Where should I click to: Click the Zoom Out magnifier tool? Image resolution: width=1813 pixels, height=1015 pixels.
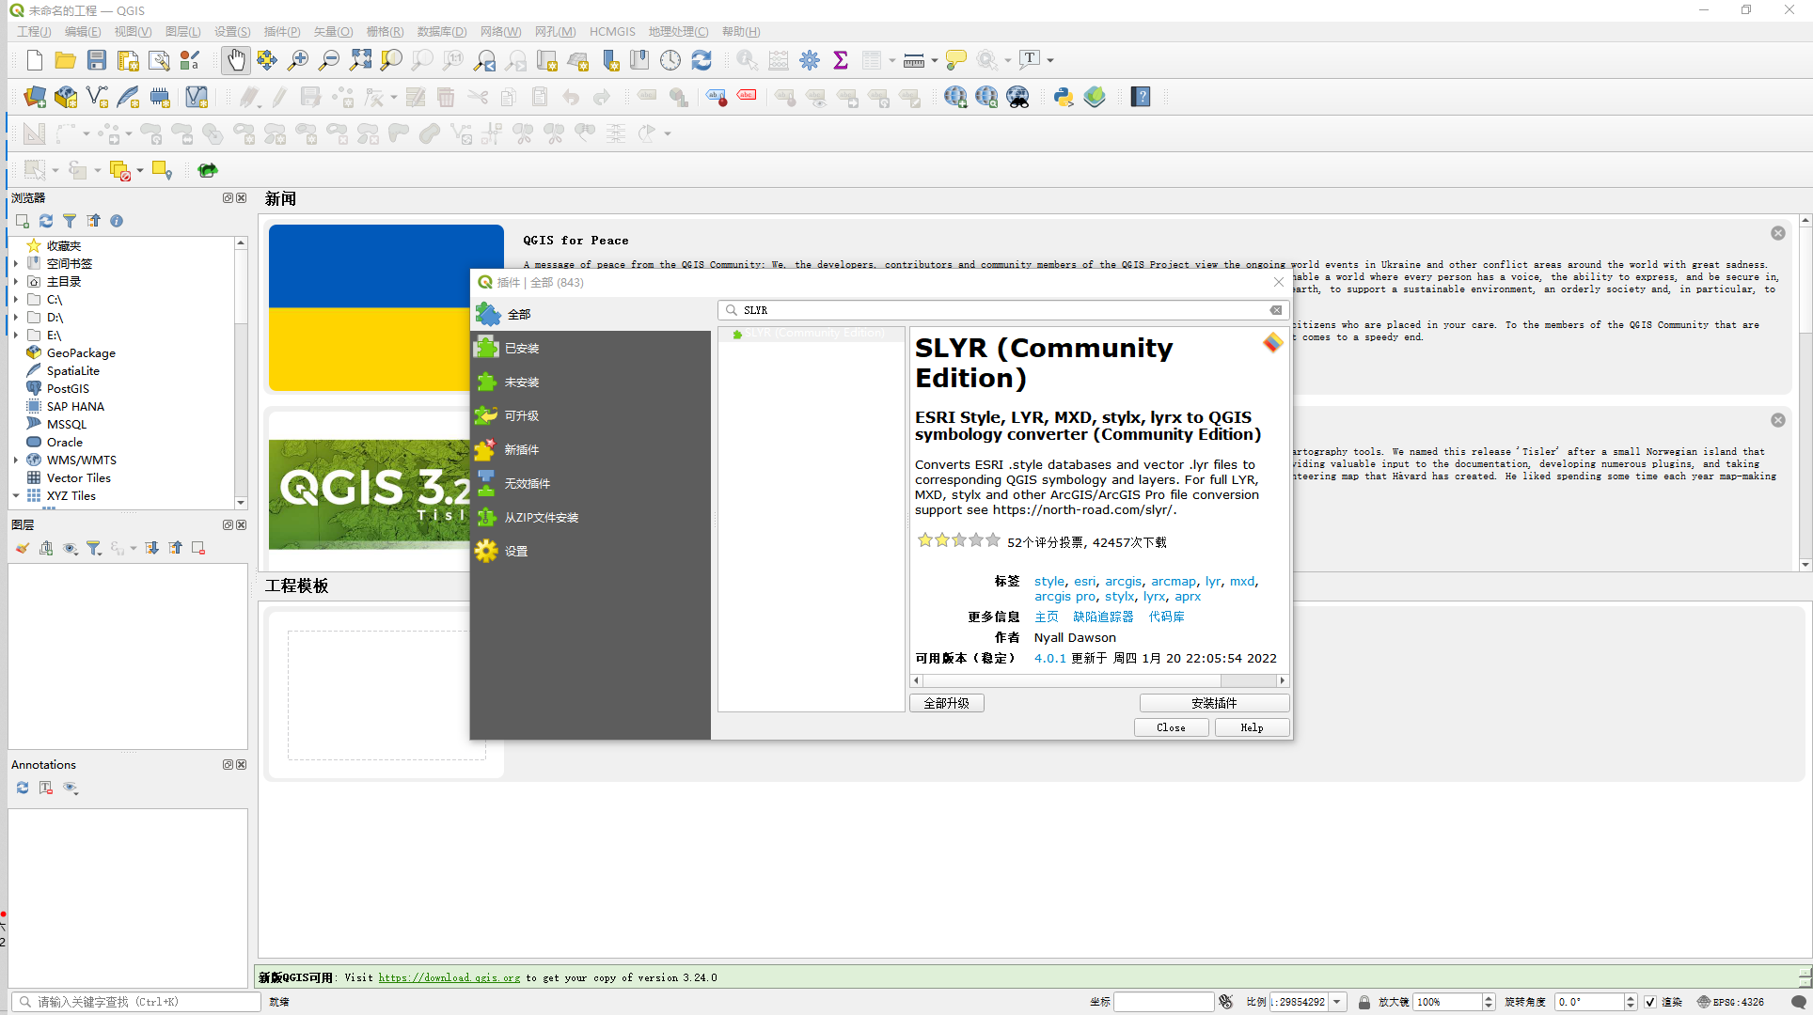(x=329, y=60)
